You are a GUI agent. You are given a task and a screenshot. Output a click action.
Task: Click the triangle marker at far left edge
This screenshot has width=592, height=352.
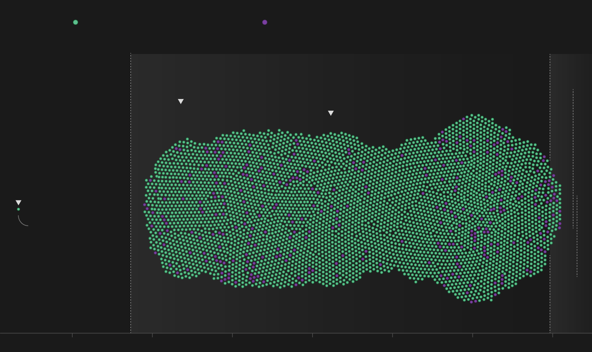19,202
